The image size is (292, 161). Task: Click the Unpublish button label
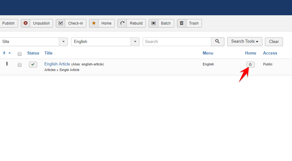pos(41,23)
